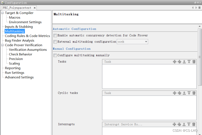Click inside the empty Tasks list area
Screen dimensions: 202x135
pos(149,76)
